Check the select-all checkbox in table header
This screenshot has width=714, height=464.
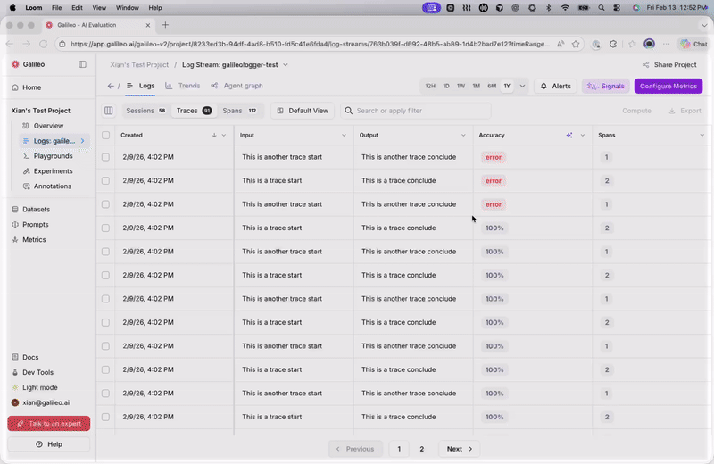pos(106,135)
